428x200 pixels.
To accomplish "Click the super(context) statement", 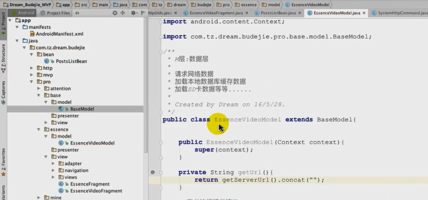I will [x=224, y=150].
